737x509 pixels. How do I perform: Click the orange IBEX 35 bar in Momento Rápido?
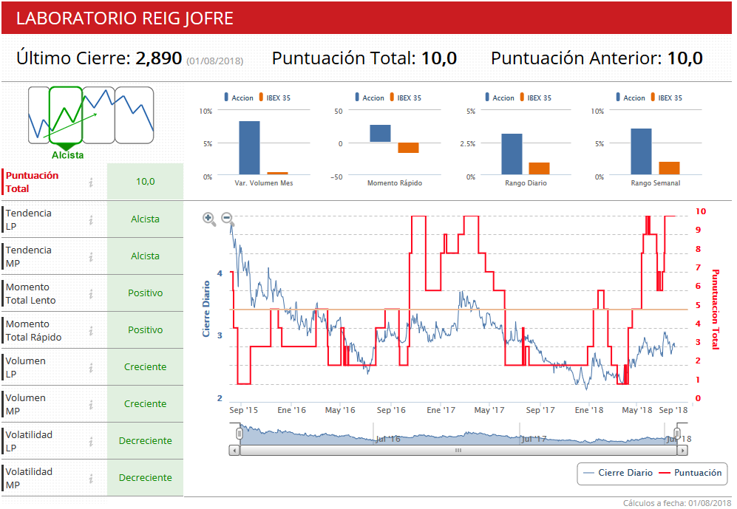[x=408, y=148]
